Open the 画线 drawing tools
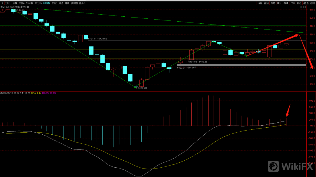Viewport: 316px width, 177px height. [x=286, y=3]
